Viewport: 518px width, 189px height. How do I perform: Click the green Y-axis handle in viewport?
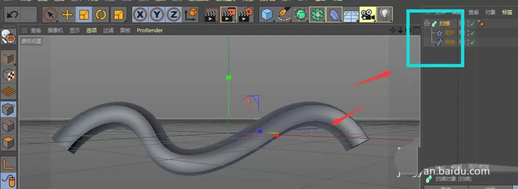click(228, 77)
